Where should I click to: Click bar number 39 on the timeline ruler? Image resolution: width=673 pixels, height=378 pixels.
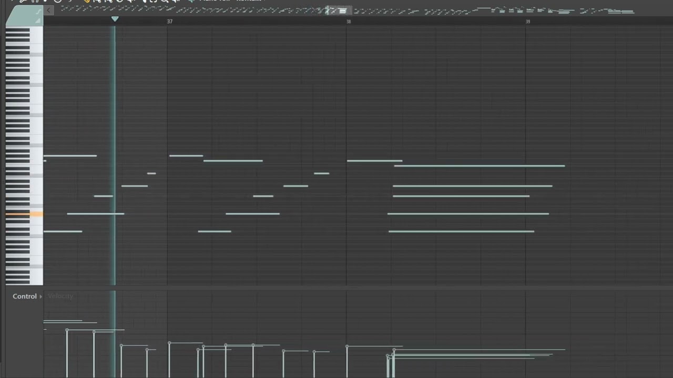[x=528, y=22]
